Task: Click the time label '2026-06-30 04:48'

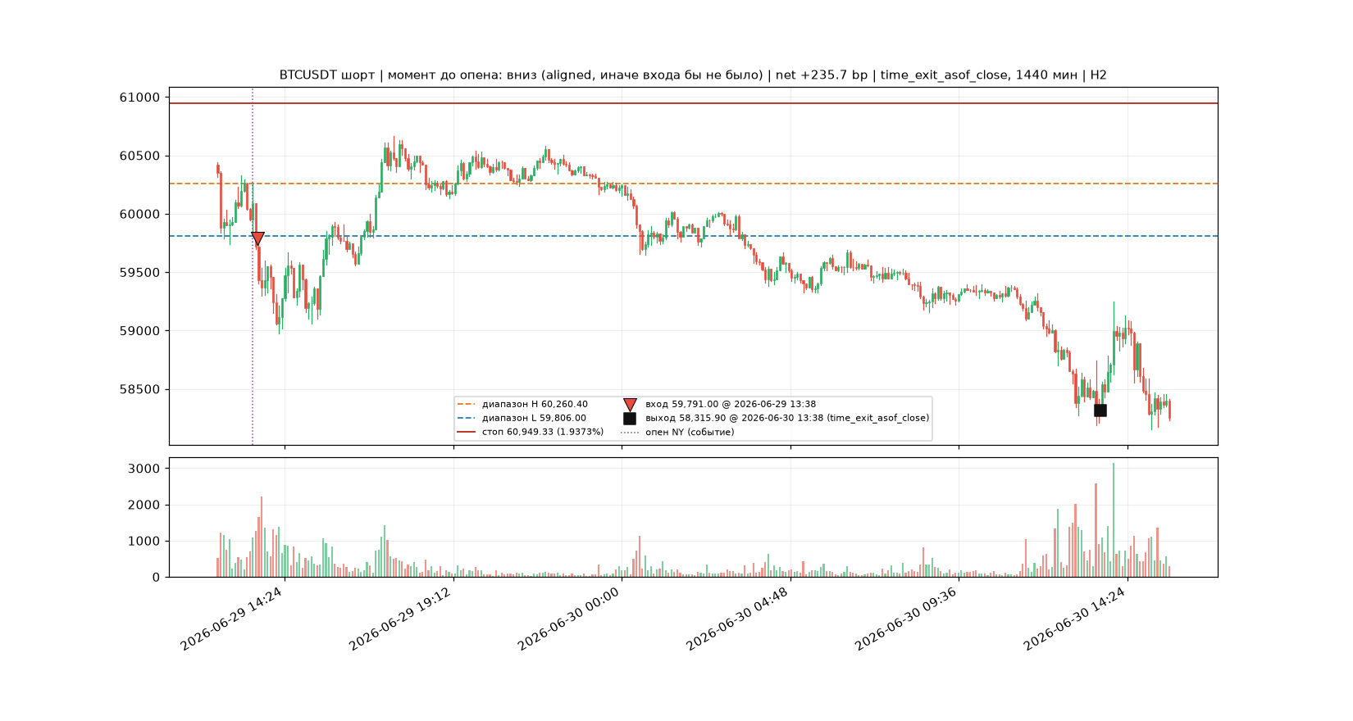Action: pos(739,619)
